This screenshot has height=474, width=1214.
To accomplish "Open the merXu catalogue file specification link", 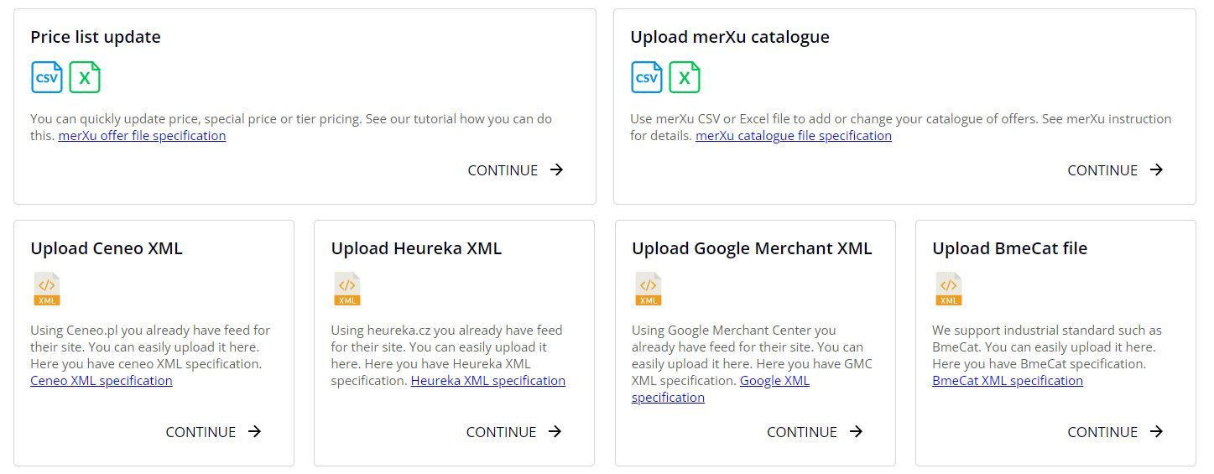I will 794,136.
